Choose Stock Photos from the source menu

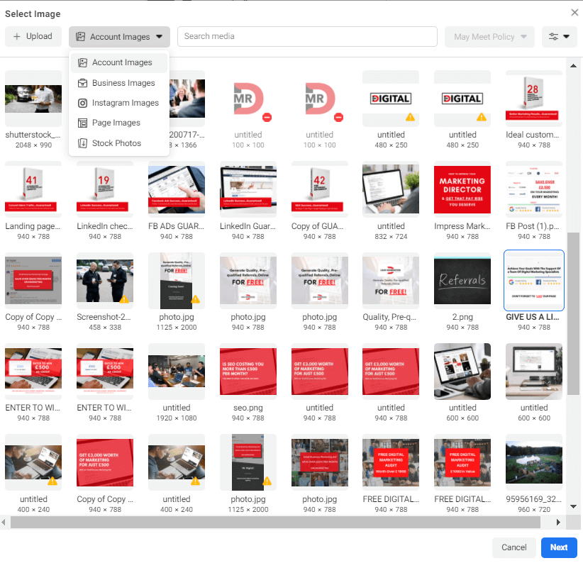pyautogui.click(x=116, y=143)
